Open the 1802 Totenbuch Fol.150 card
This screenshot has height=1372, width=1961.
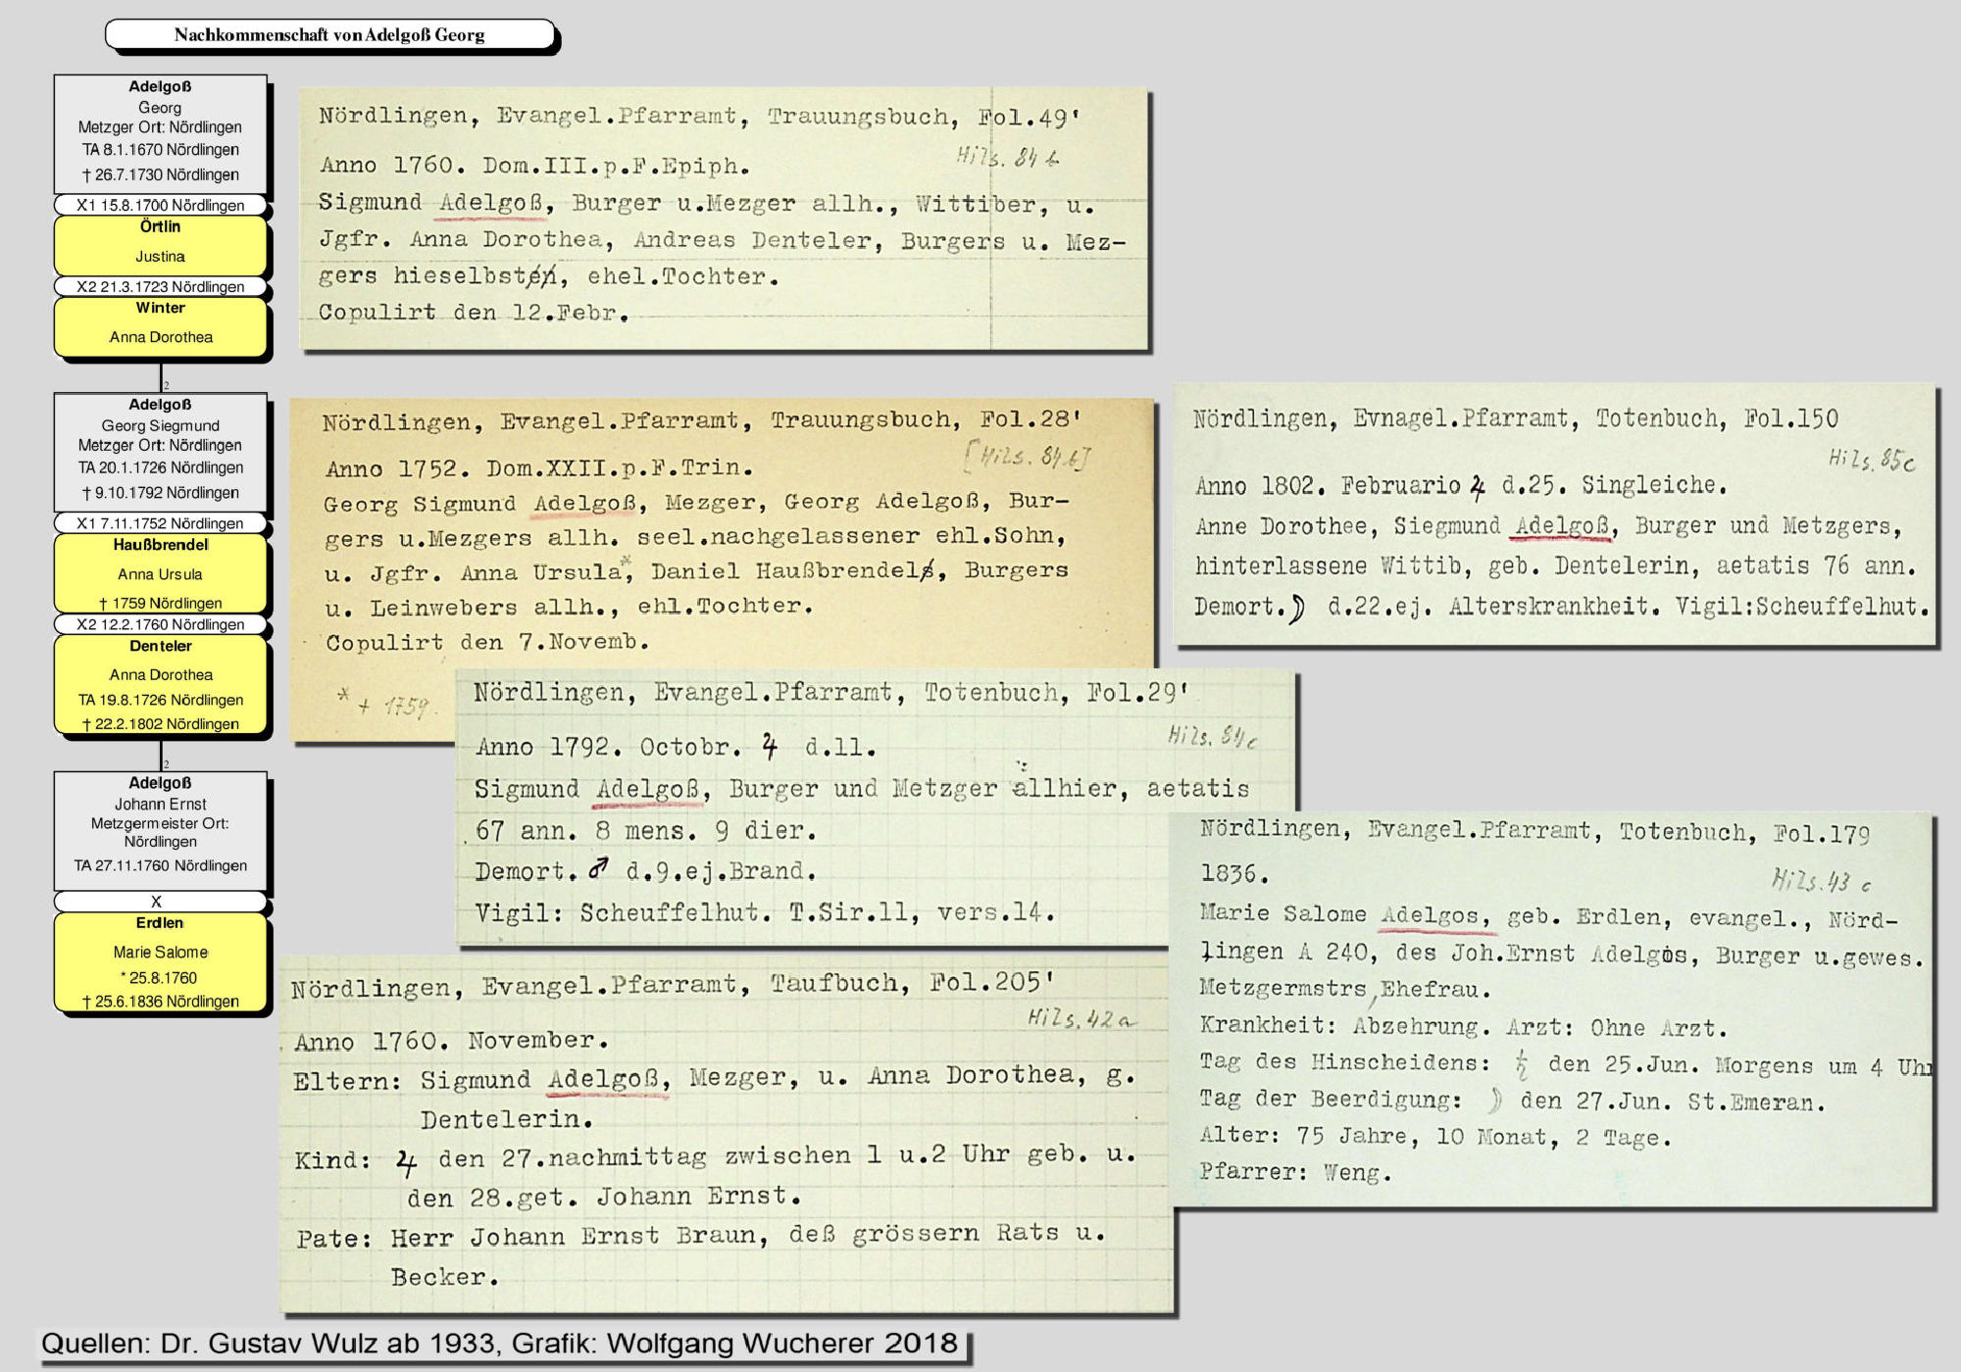point(1555,514)
